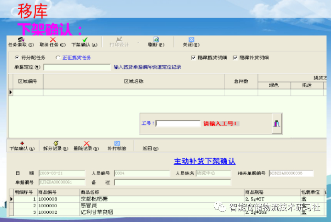Screen dimensions: 331x222
Task: Select the empty region row indicator arrow
Action: tap(11, 92)
